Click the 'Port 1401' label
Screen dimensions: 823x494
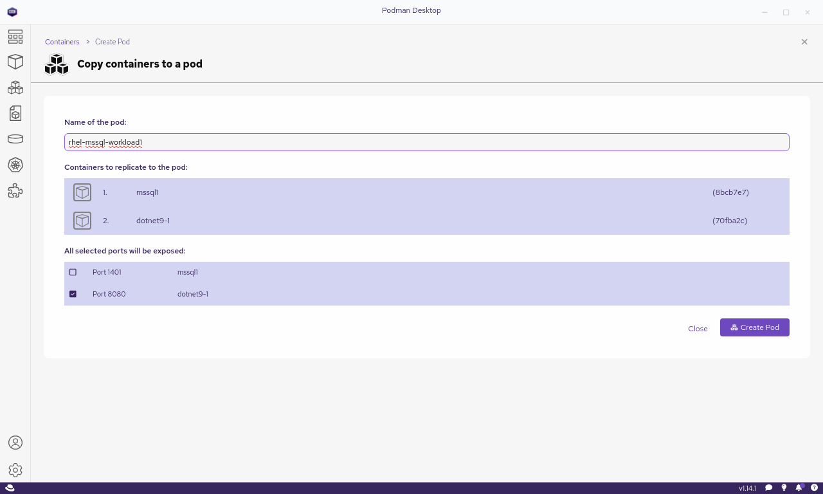pos(107,272)
